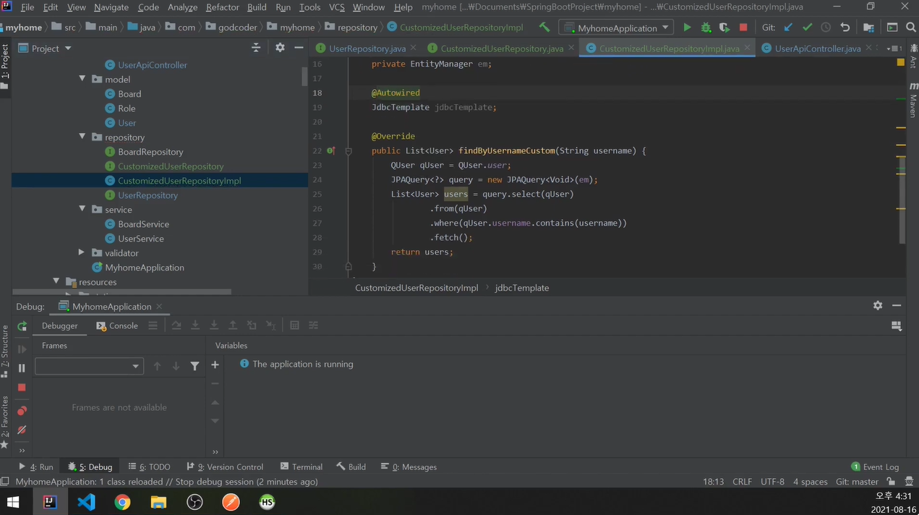Image resolution: width=919 pixels, height=515 pixels.
Task: Click the Build project hammer icon
Action: pos(544,27)
